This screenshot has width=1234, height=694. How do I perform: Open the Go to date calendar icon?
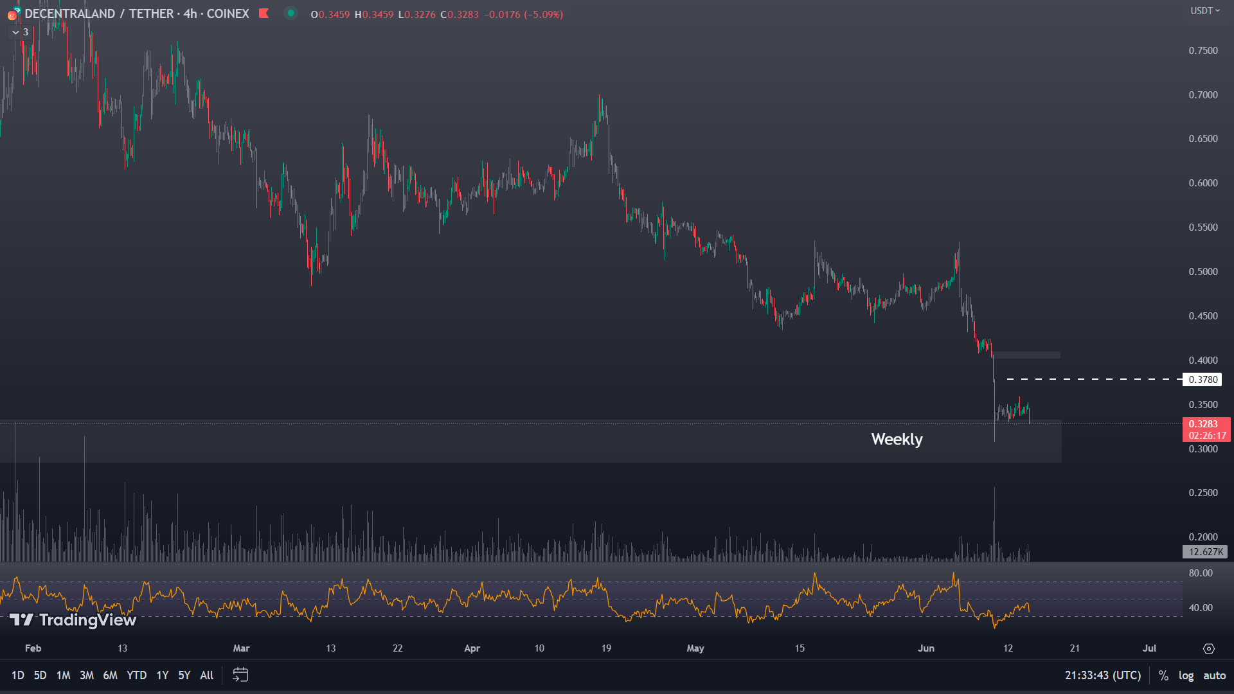point(240,675)
